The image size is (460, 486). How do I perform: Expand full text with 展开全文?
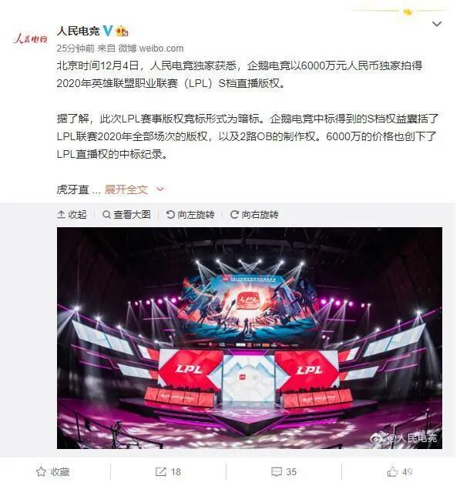(x=126, y=189)
